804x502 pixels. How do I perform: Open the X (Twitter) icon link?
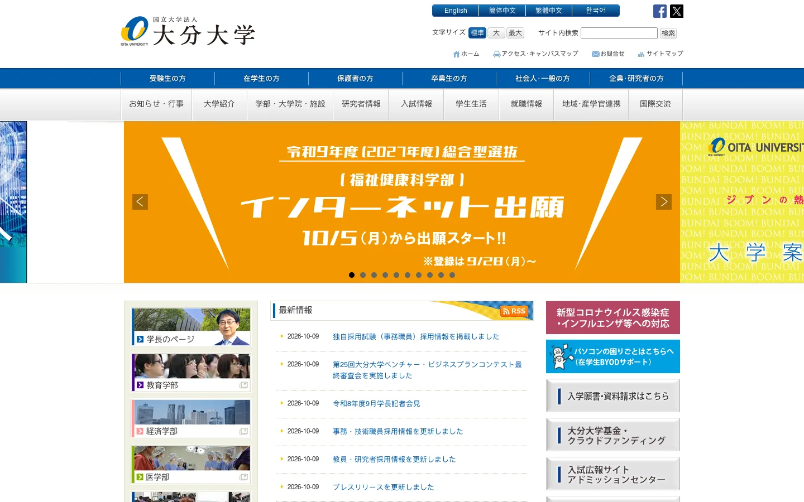pos(677,11)
